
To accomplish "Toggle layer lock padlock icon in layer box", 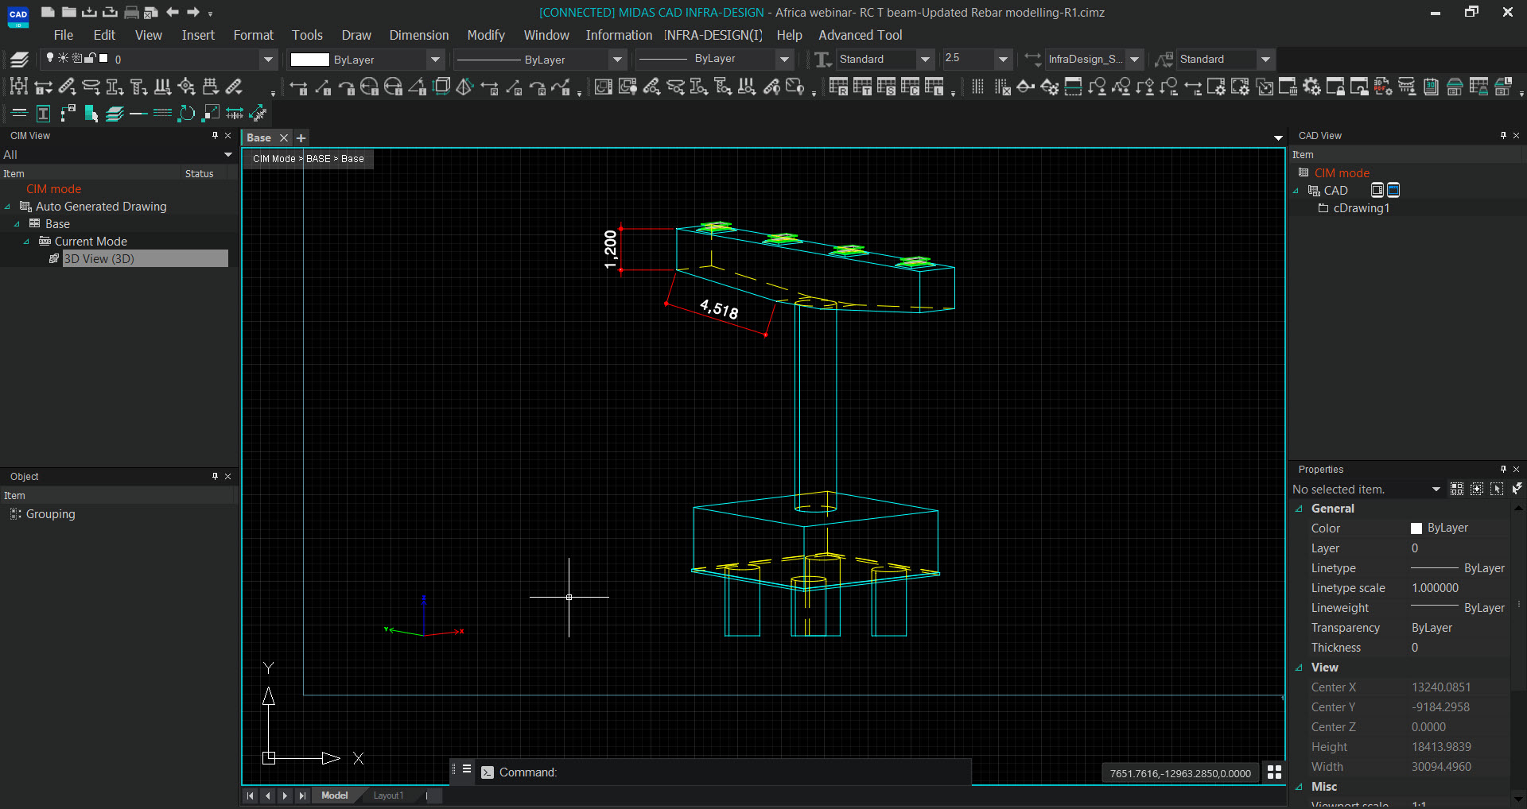I will pos(90,58).
